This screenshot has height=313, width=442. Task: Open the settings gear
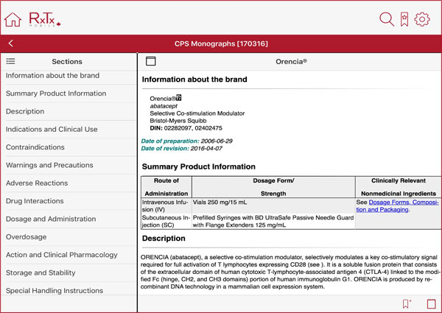(x=422, y=19)
